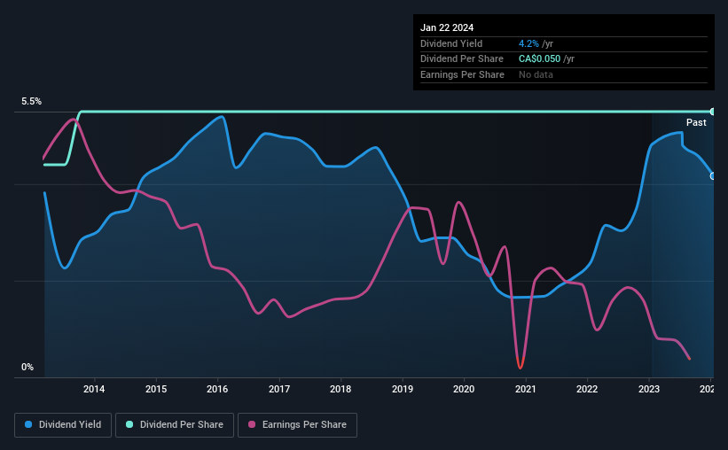The image size is (728, 450).
Task: Click the Past region label
Action: pos(696,122)
